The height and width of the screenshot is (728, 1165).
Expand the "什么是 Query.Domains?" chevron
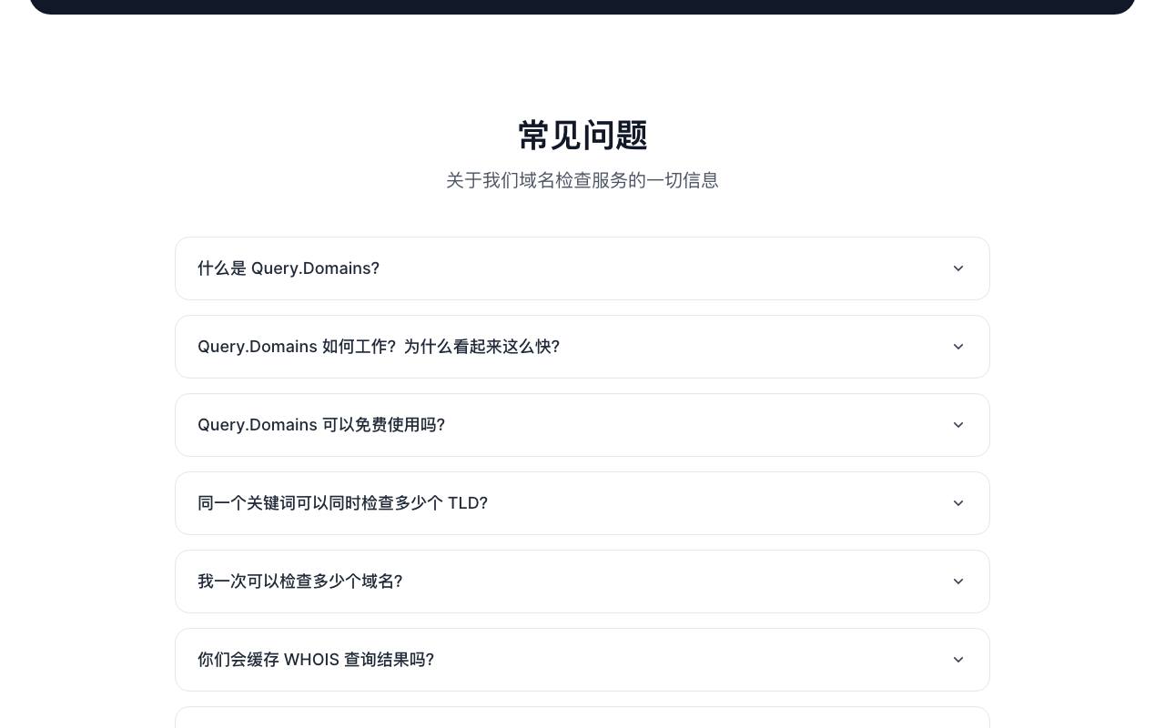(958, 268)
